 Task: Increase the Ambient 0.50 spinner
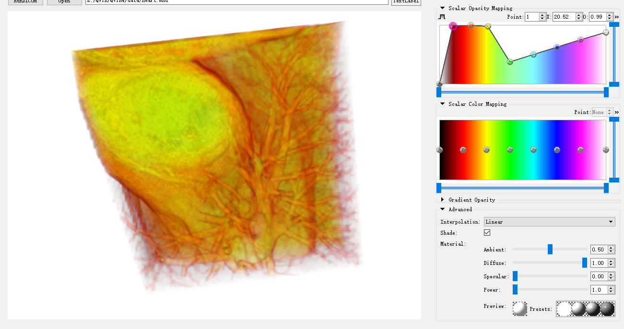(x=611, y=248)
